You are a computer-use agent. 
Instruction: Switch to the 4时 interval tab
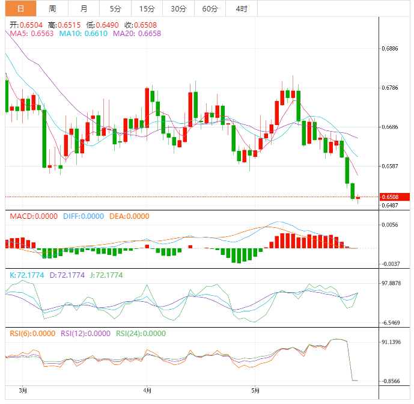242,8
